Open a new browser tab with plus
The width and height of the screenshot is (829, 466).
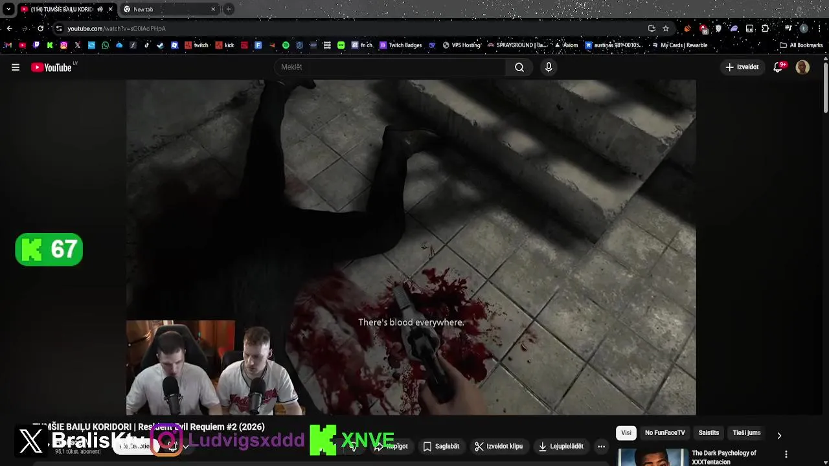point(229,9)
